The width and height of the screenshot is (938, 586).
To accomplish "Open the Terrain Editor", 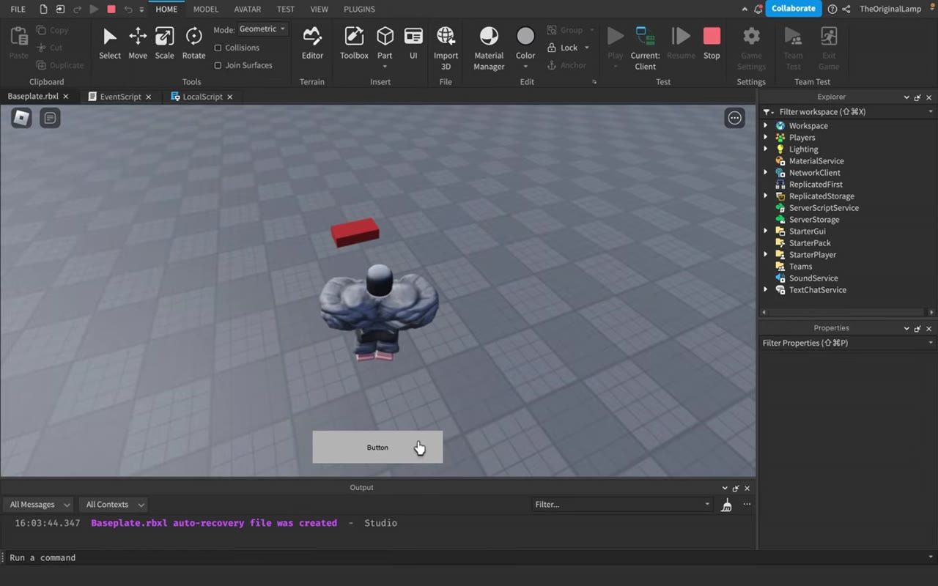I will [312, 44].
